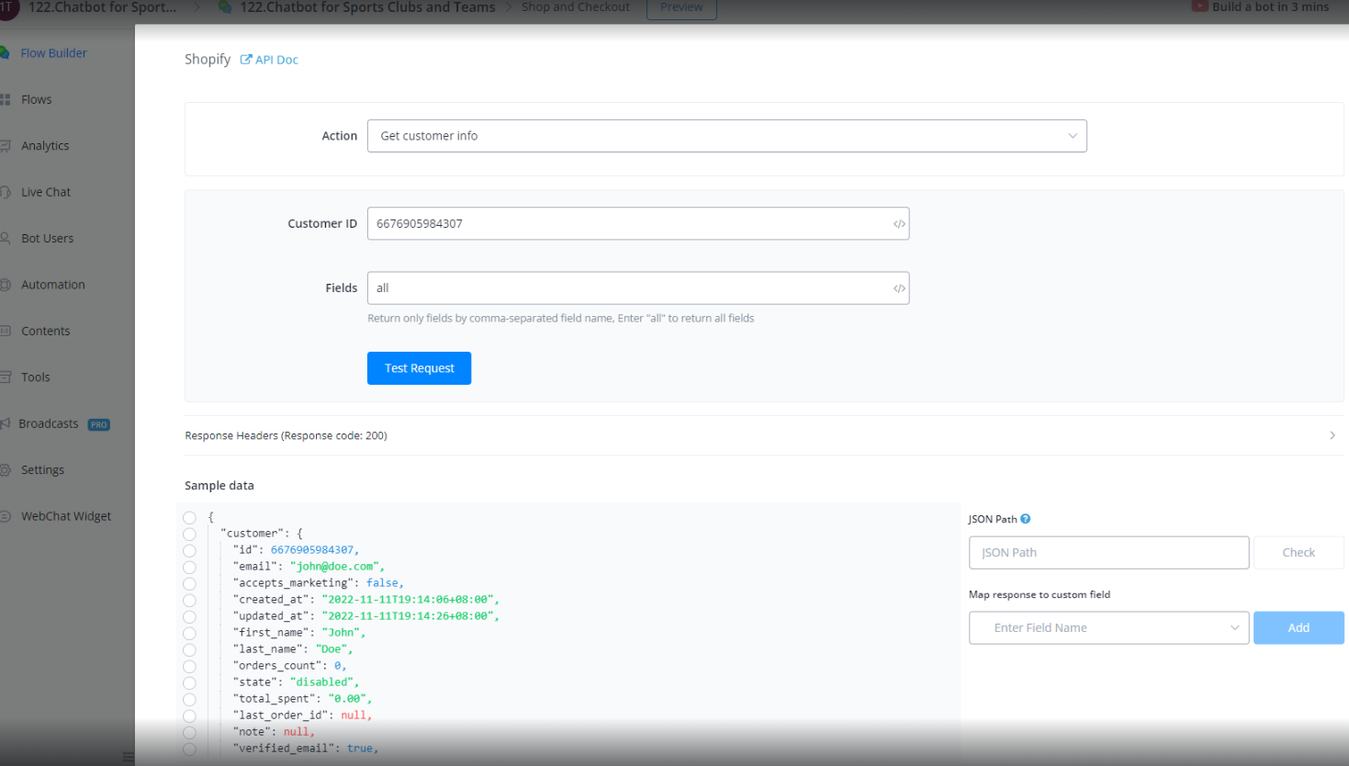
Task: Open the Action dropdown showing Get customer info
Action: click(726, 136)
